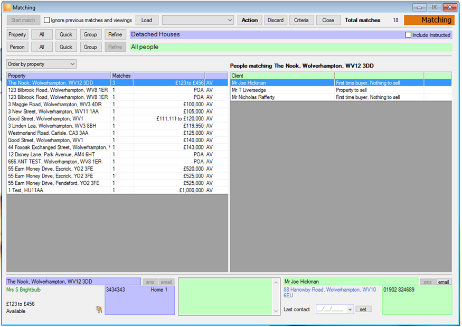Click the keys icon beside Available status
462x327 pixels.
click(x=99, y=310)
